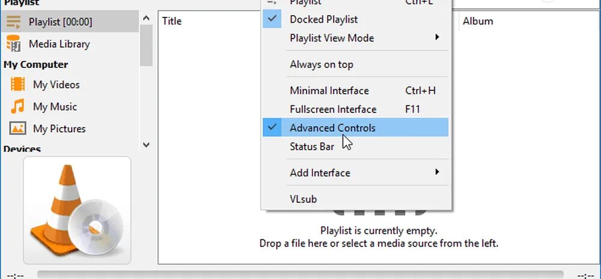This screenshot has height=279, width=601.
Task: Select Minimal Interface menu entry
Action: [x=329, y=91]
